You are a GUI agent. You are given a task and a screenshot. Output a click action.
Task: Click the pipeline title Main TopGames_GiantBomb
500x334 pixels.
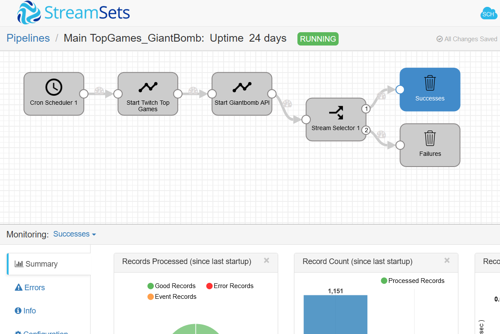[x=134, y=38]
